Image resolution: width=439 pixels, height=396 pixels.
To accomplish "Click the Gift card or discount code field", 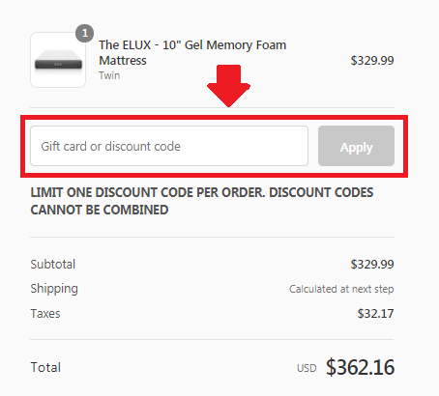I will coord(169,146).
